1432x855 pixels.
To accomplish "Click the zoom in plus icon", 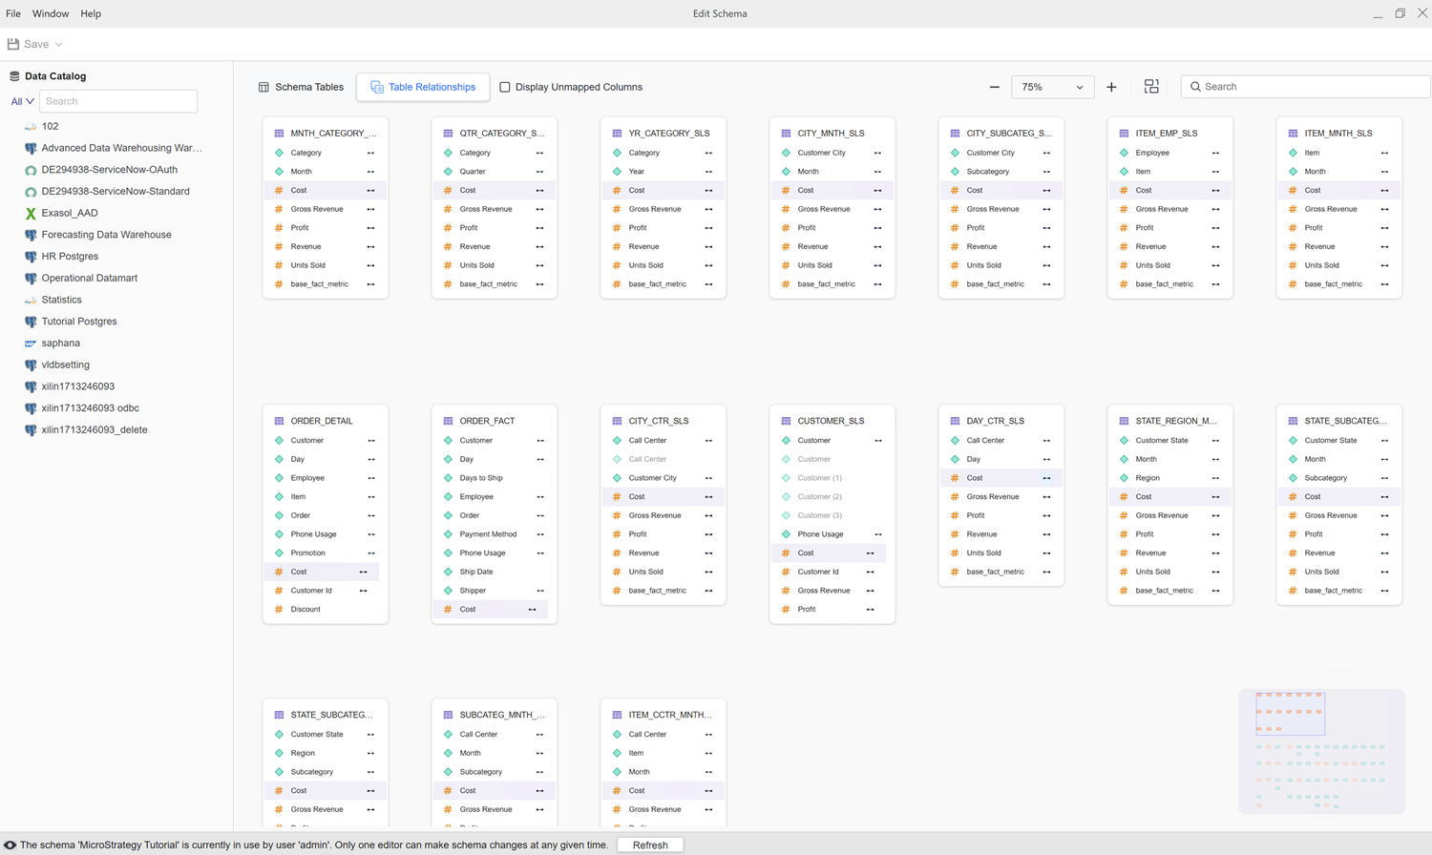I will [x=1111, y=87].
